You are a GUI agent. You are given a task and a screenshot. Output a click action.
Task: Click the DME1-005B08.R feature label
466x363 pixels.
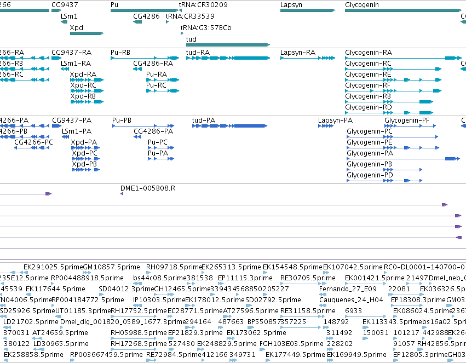148,188
